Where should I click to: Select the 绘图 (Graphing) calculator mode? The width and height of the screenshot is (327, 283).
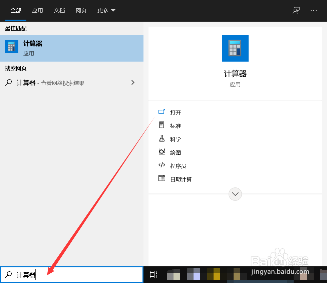coord(176,152)
